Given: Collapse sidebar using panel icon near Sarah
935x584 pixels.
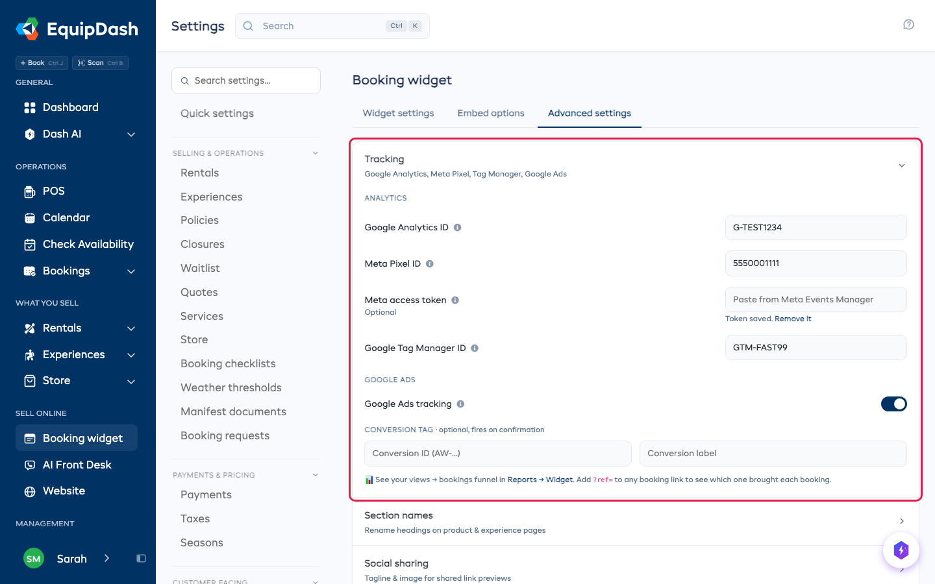Looking at the screenshot, I should (141, 559).
